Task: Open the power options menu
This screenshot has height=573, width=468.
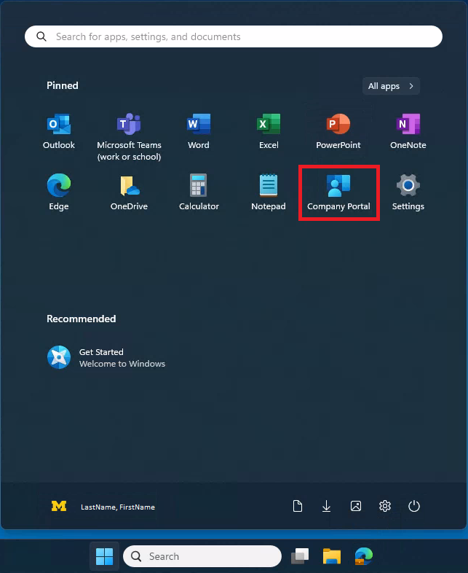Action: point(414,506)
